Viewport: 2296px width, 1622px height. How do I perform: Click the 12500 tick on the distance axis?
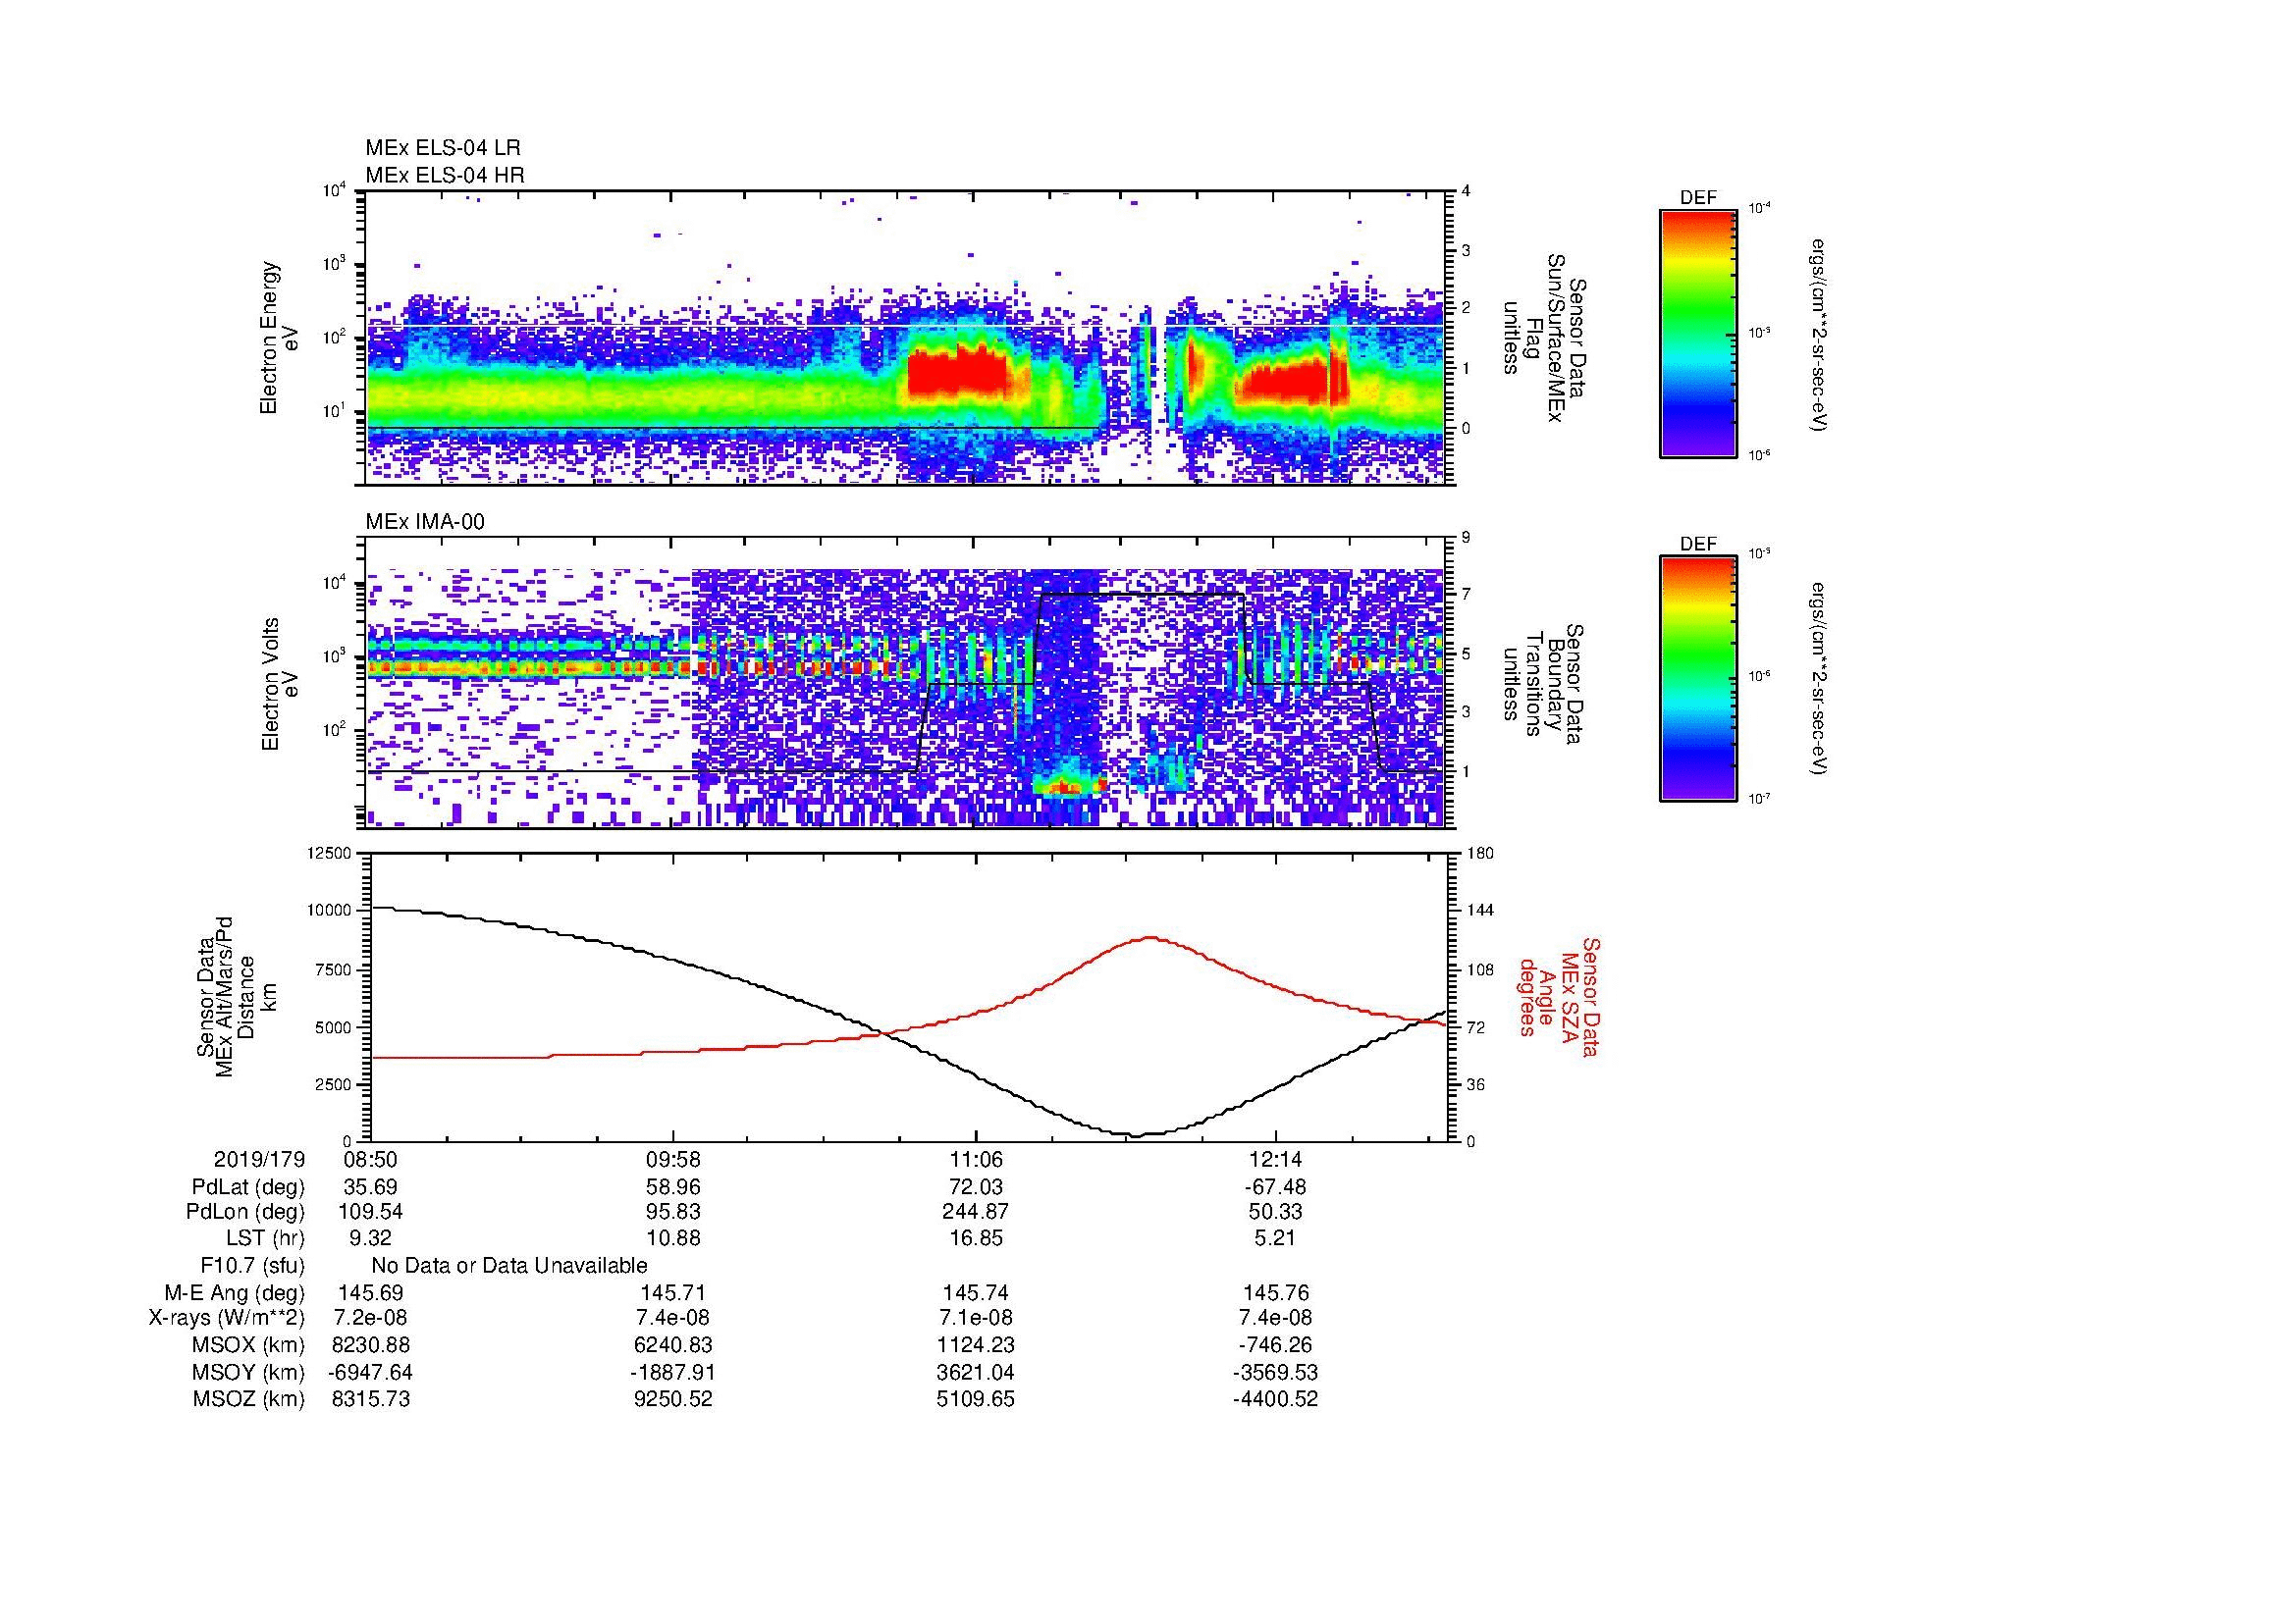coord(330,853)
